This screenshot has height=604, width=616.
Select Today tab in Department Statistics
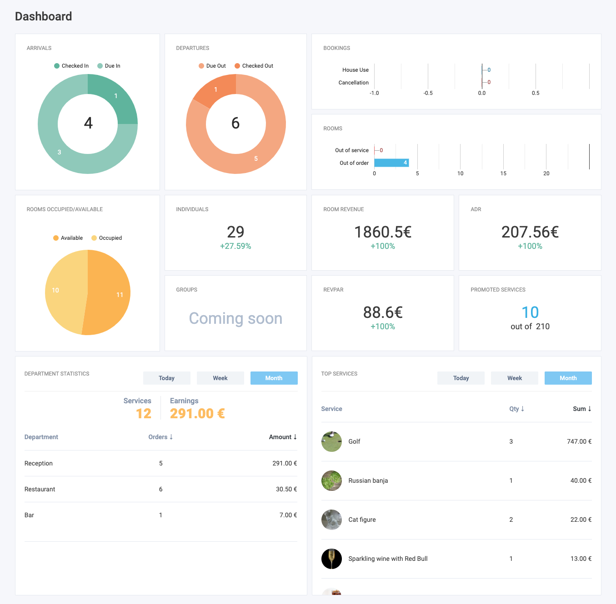pyautogui.click(x=167, y=378)
